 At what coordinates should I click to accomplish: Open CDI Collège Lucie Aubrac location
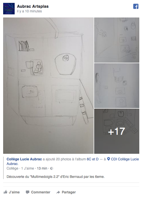point(73,162)
